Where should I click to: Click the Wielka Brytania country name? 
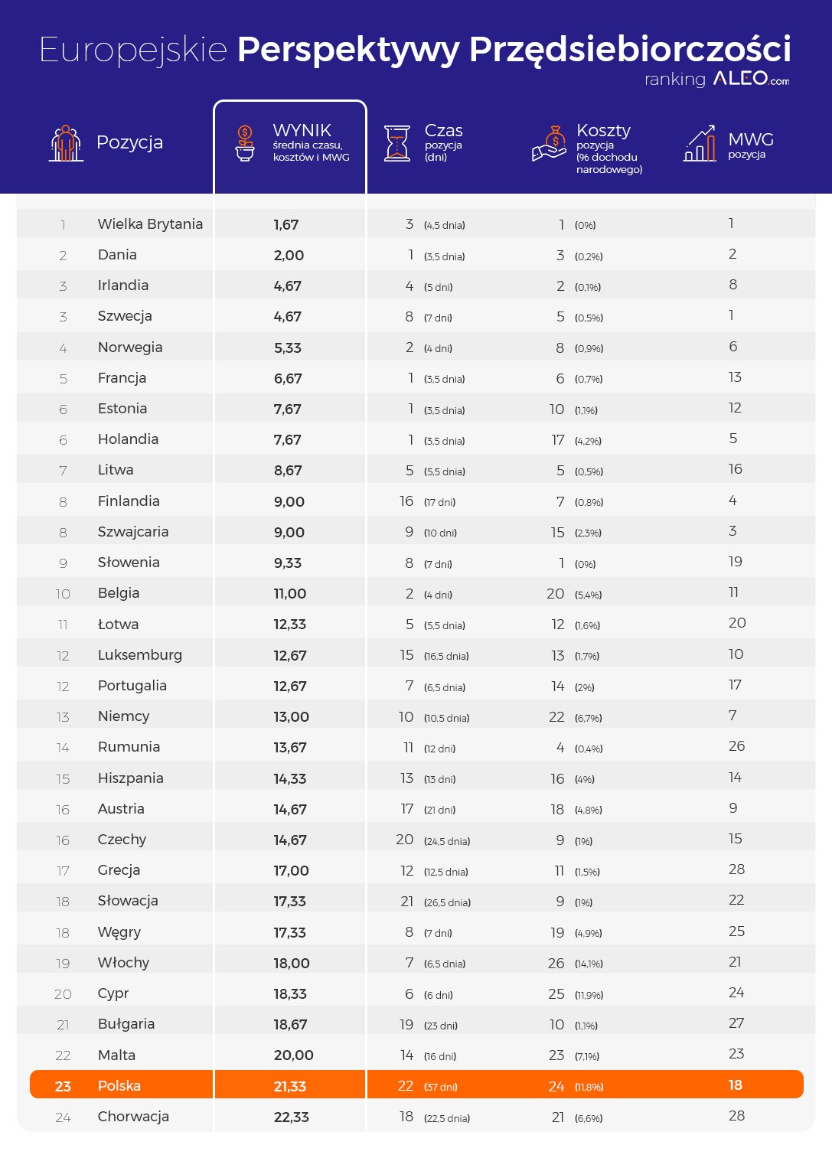point(150,224)
